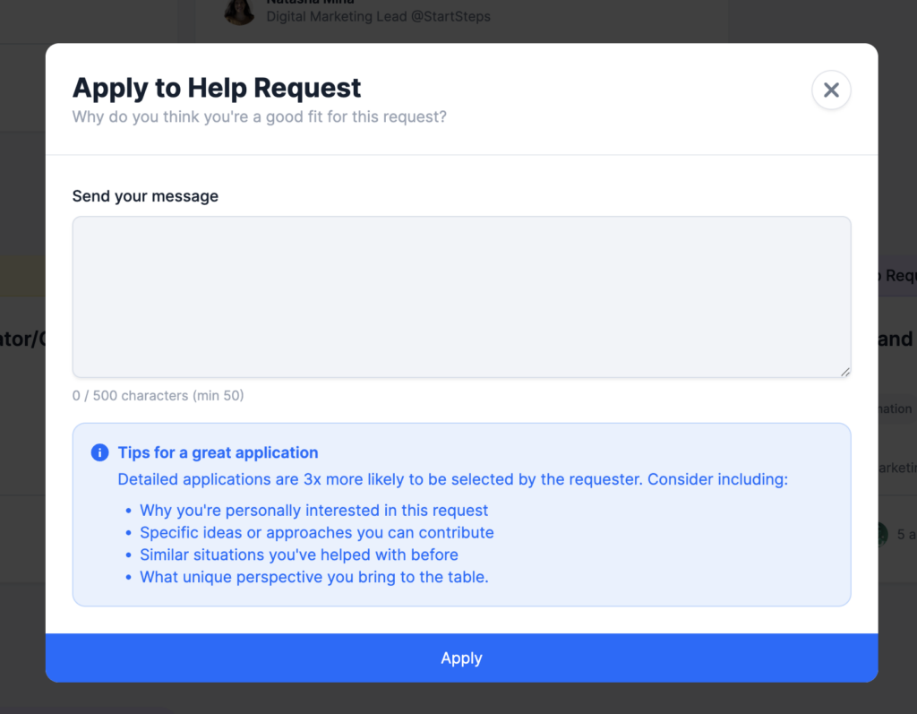Click the message box resize handle
Image resolution: width=917 pixels, height=714 pixels.
(x=844, y=371)
